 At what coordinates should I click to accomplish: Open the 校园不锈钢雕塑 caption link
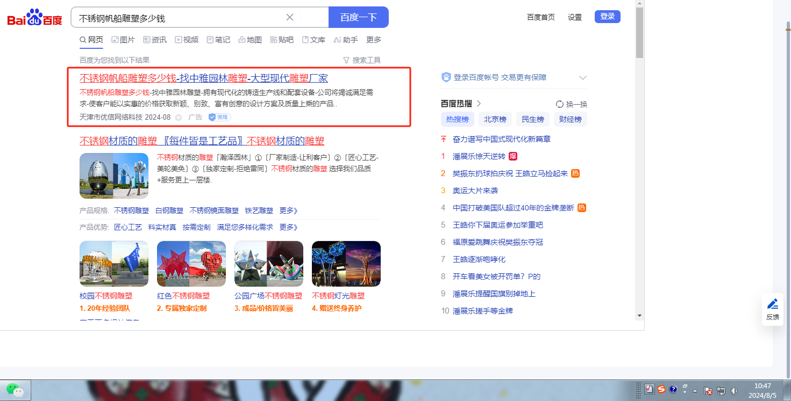tap(106, 296)
